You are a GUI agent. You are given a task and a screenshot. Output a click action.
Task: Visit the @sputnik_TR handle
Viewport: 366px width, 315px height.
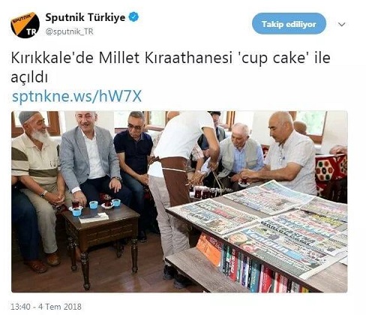69,31
